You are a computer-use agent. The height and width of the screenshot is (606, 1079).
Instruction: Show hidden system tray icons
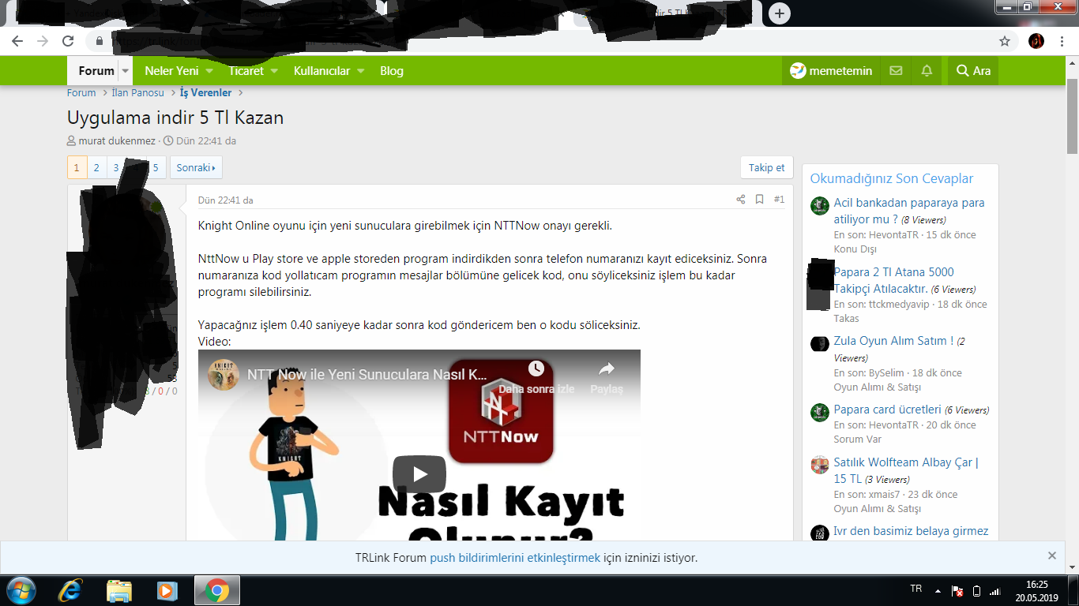(938, 590)
